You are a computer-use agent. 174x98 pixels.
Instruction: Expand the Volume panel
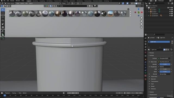click(152, 92)
